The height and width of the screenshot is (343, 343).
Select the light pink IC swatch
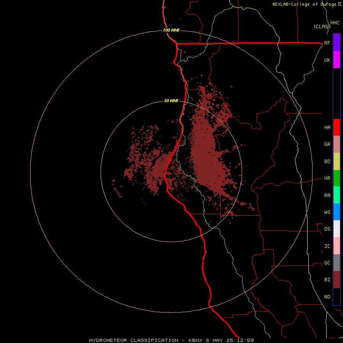coord(337,246)
